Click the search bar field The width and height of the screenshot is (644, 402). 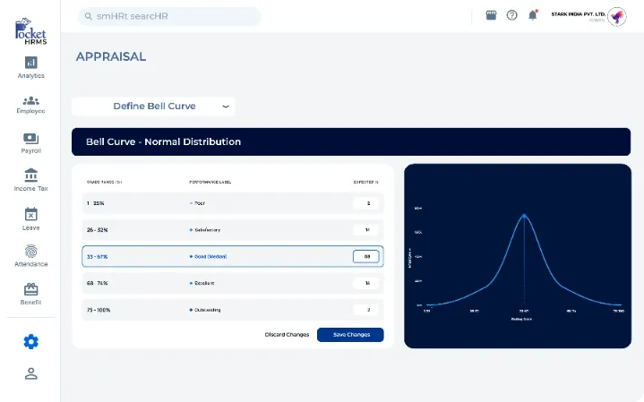coord(168,16)
